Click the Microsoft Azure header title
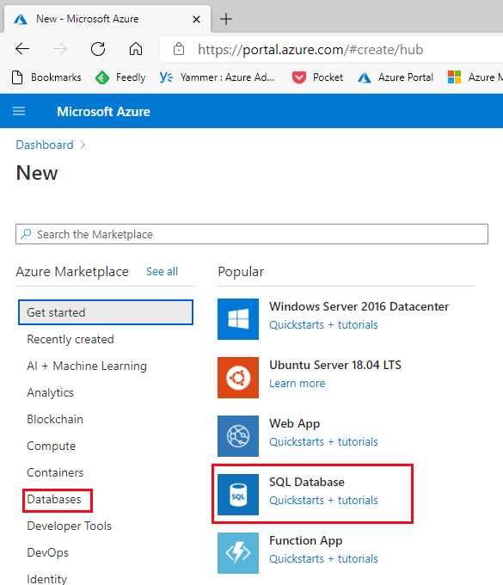This screenshot has width=503, height=585. [x=103, y=112]
